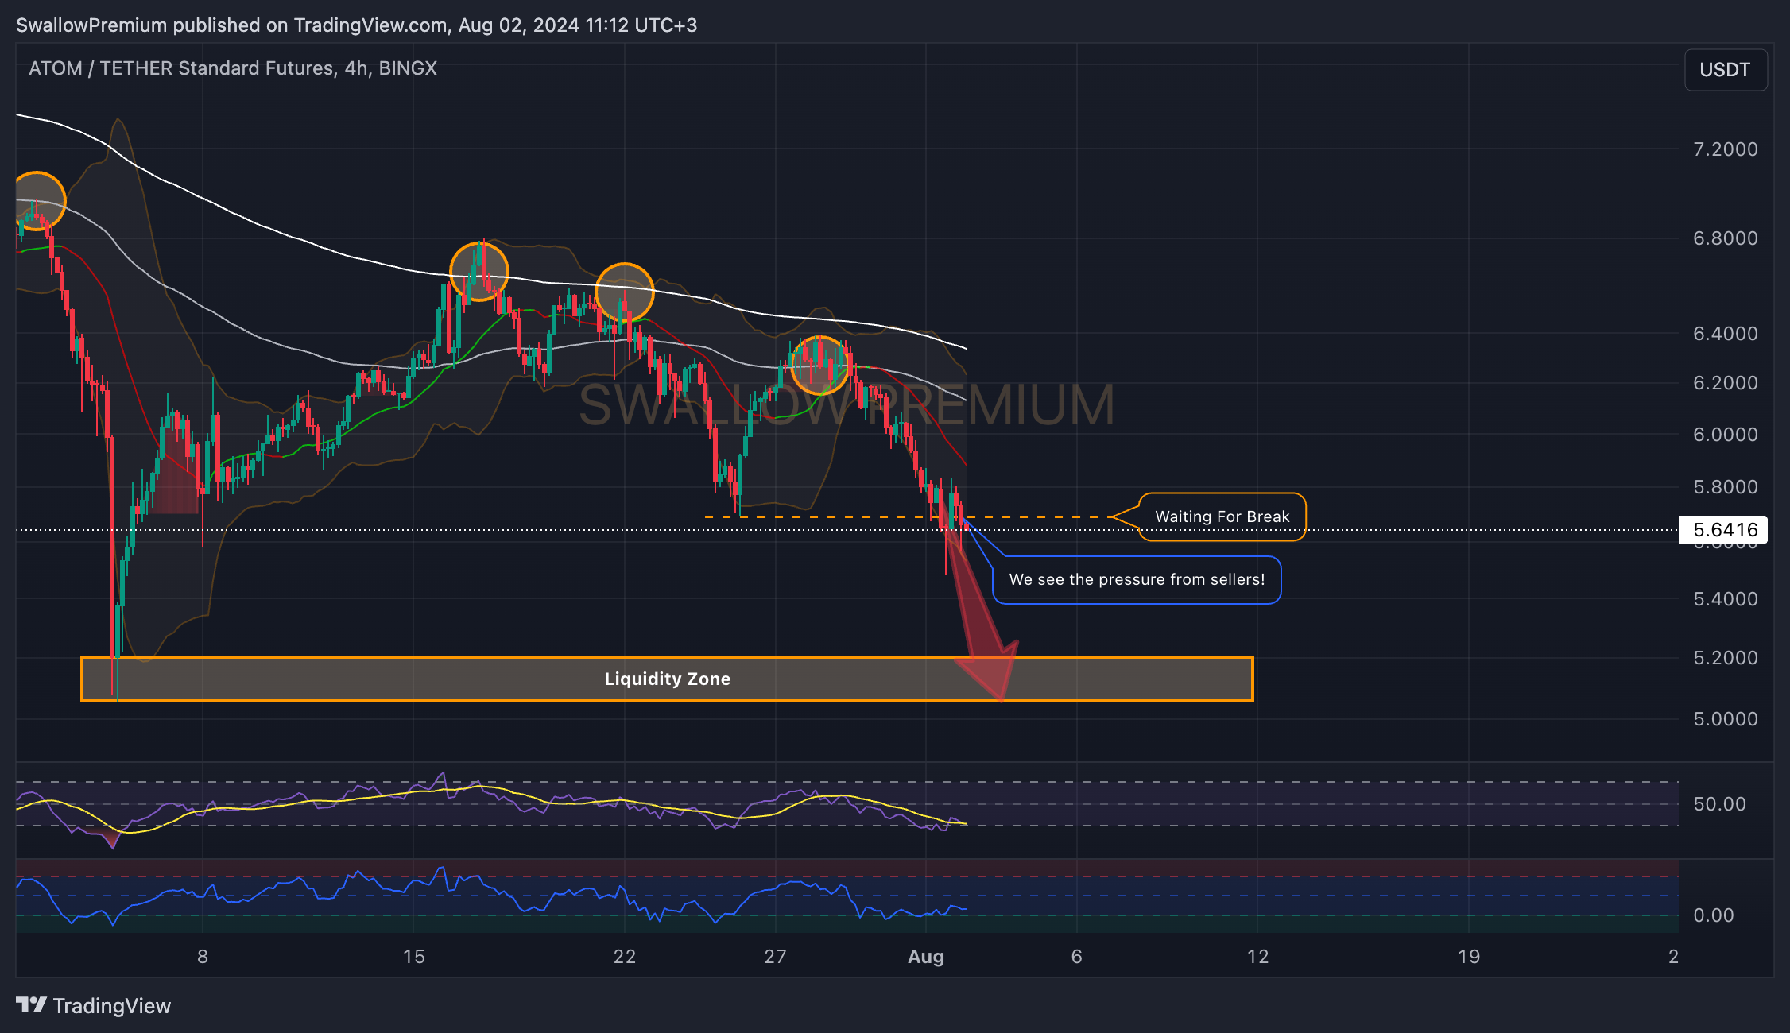Select the Waiting For Break callout

(1222, 516)
